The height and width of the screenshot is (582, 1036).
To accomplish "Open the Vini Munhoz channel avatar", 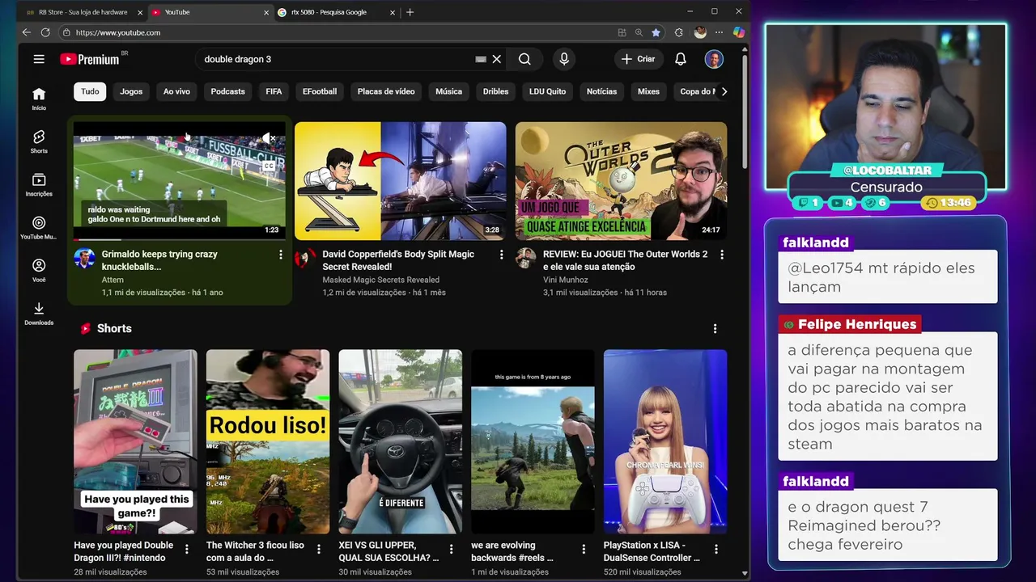I will [526, 258].
